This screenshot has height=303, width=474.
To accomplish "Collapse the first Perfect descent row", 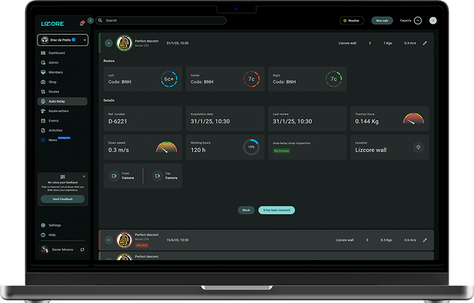I will point(109,43).
